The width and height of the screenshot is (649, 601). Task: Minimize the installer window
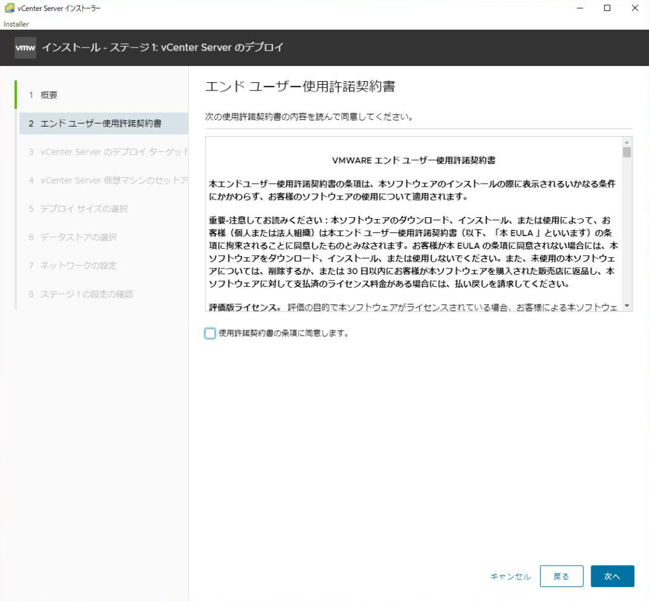(580, 8)
